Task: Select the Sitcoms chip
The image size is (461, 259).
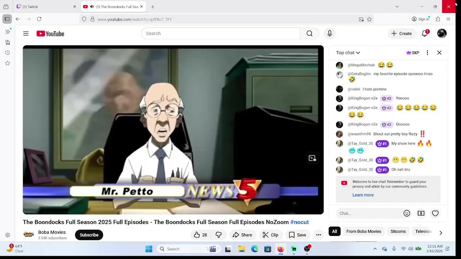Action: click(x=398, y=231)
